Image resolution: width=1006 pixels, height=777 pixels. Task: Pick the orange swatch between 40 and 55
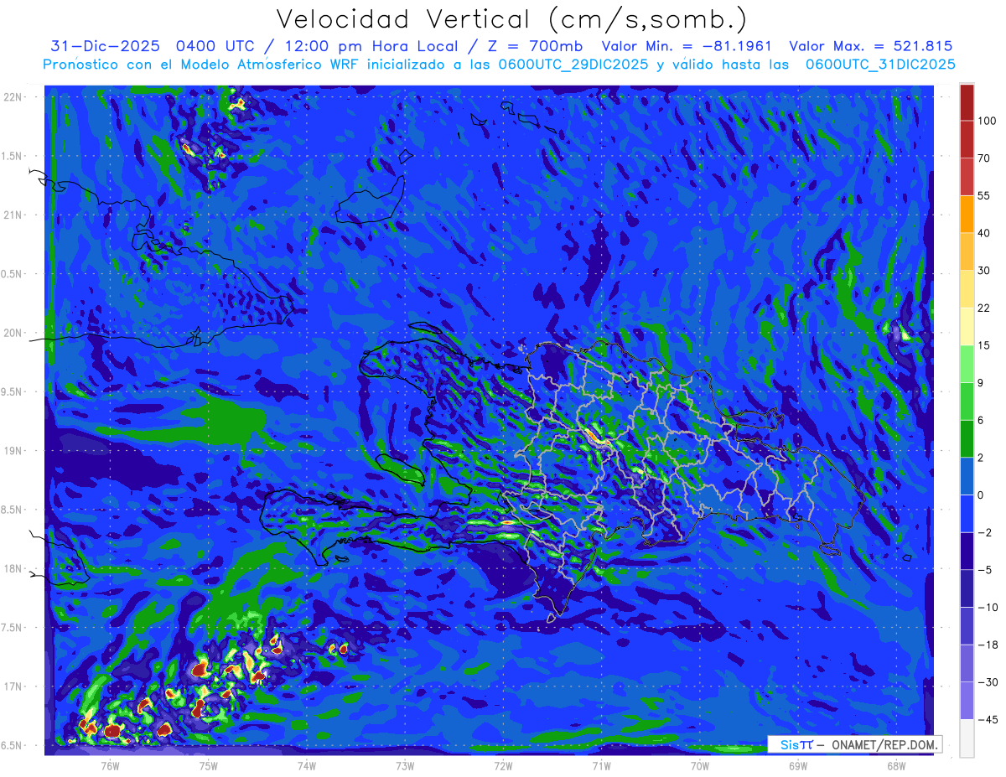967,214
